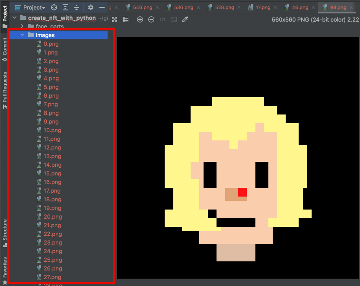The height and width of the screenshot is (286, 360).
Task: Open Project panel settings gear
Action: pyautogui.click(x=91, y=7)
